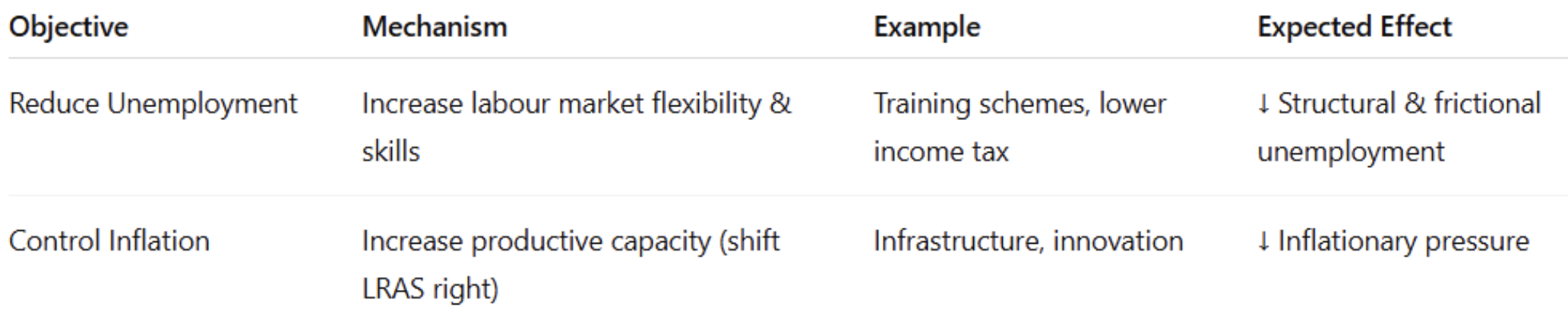
Task: Click the 'LRAS right)' text
Action: [x=430, y=289]
